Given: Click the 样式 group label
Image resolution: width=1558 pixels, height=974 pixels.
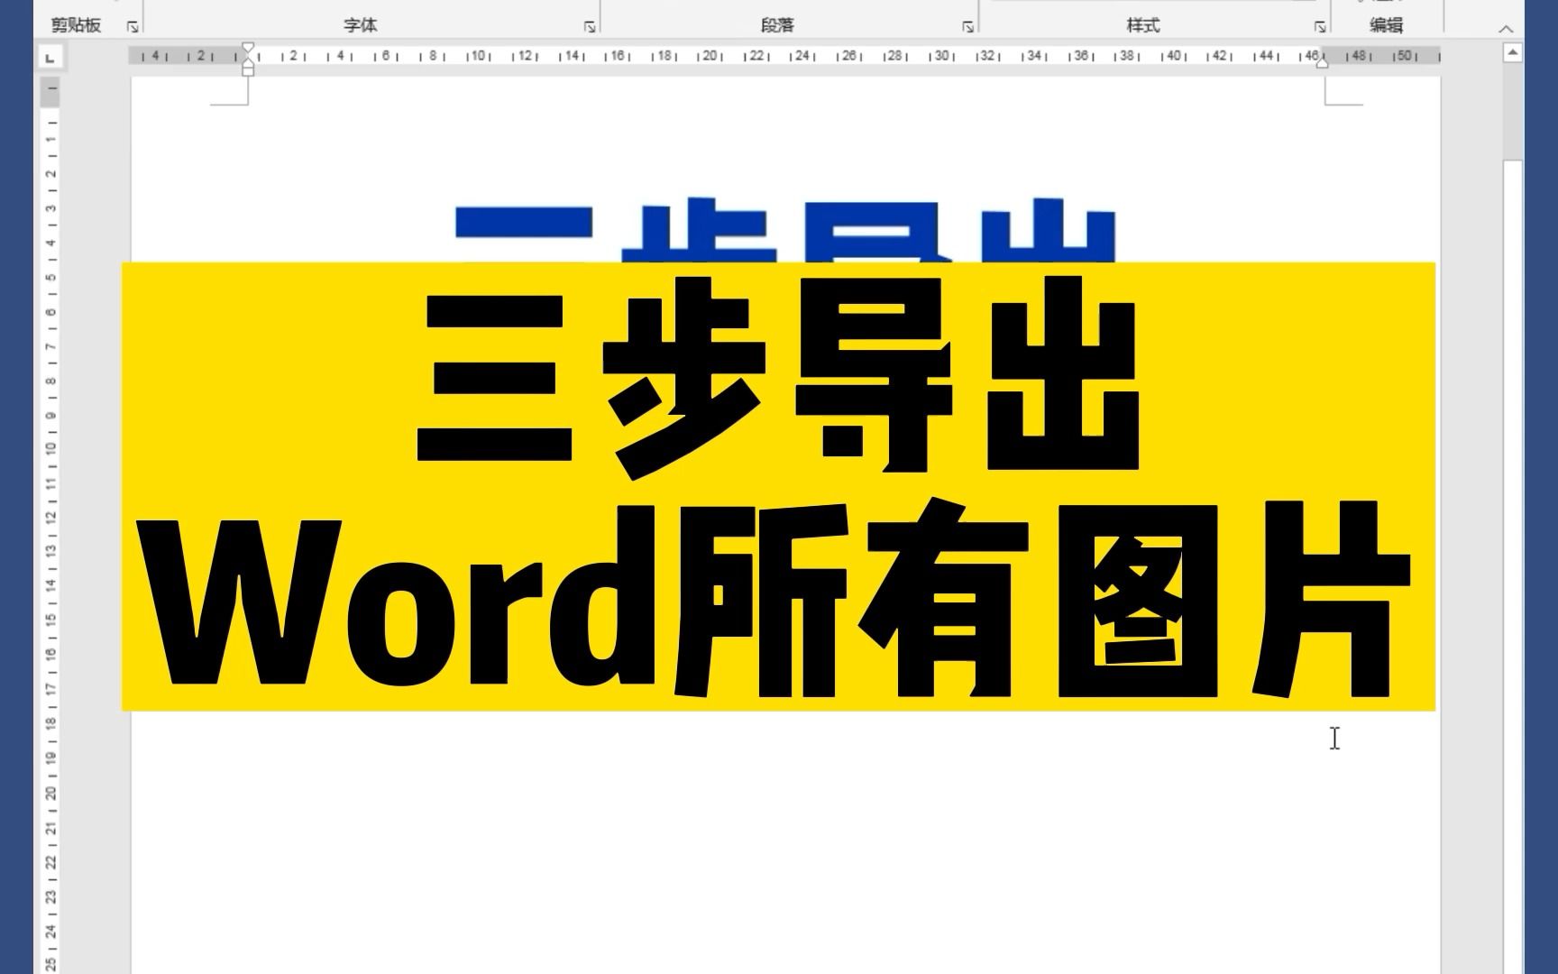Looking at the screenshot, I should 1142,25.
